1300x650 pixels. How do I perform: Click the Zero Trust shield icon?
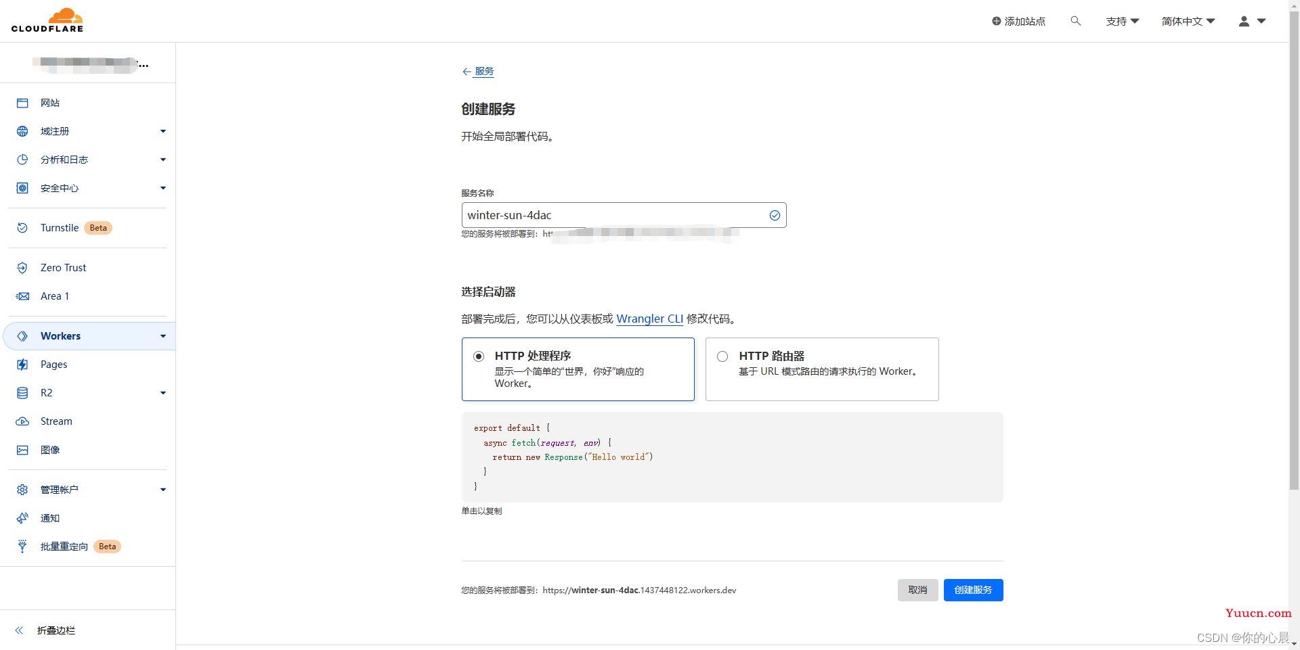click(x=22, y=268)
